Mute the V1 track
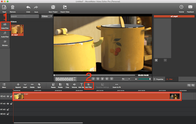Screen dimensions: 196x124 [x=5, y=103]
